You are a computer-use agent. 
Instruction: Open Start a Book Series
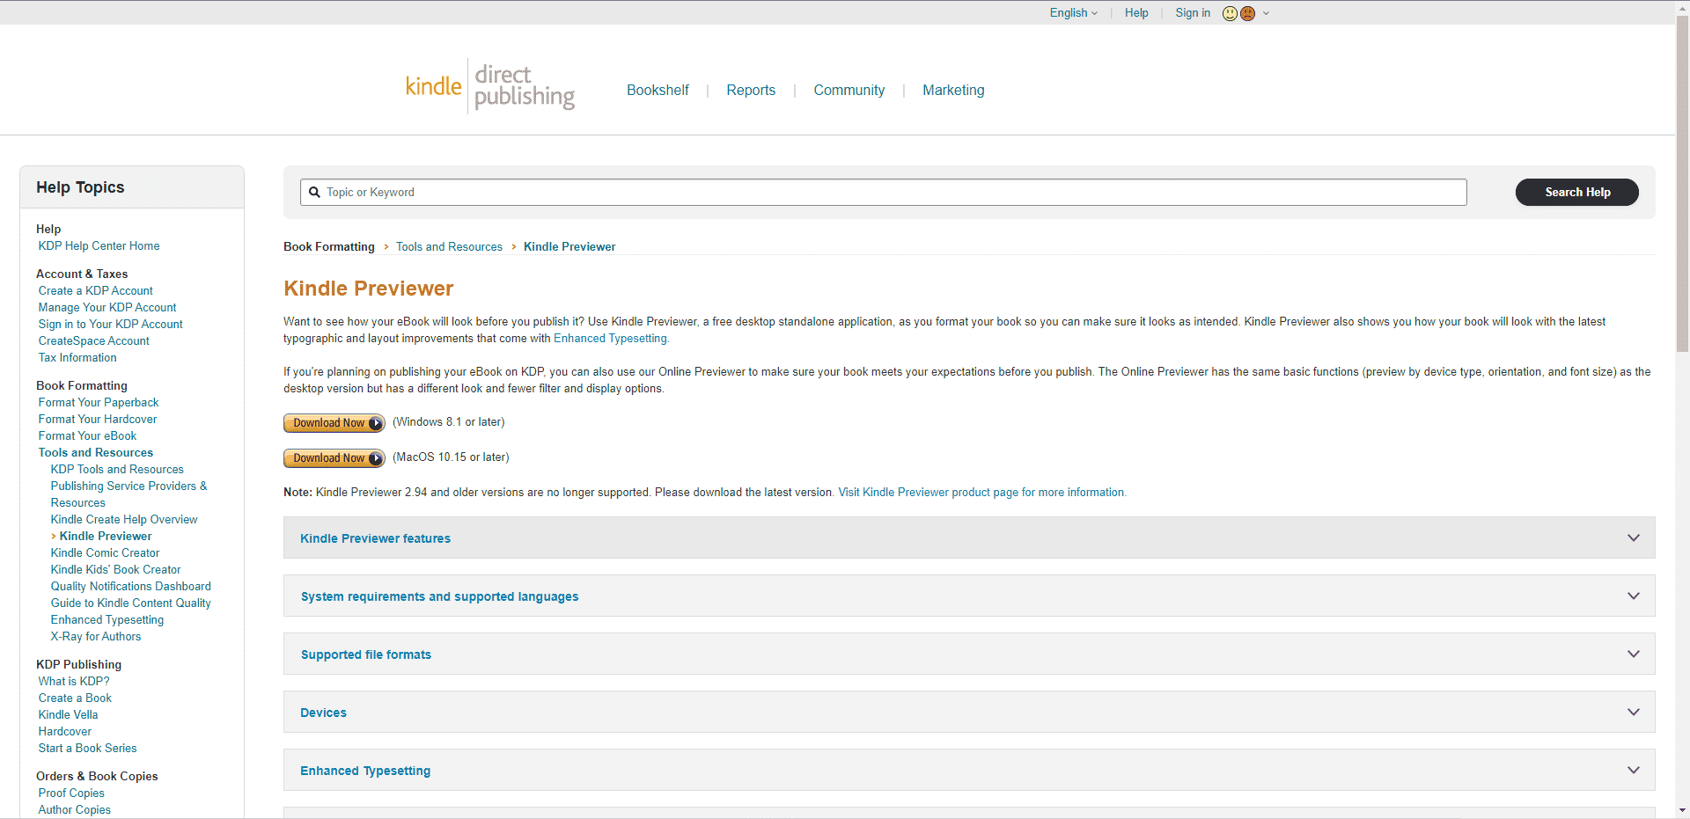(x=87, y=748)
